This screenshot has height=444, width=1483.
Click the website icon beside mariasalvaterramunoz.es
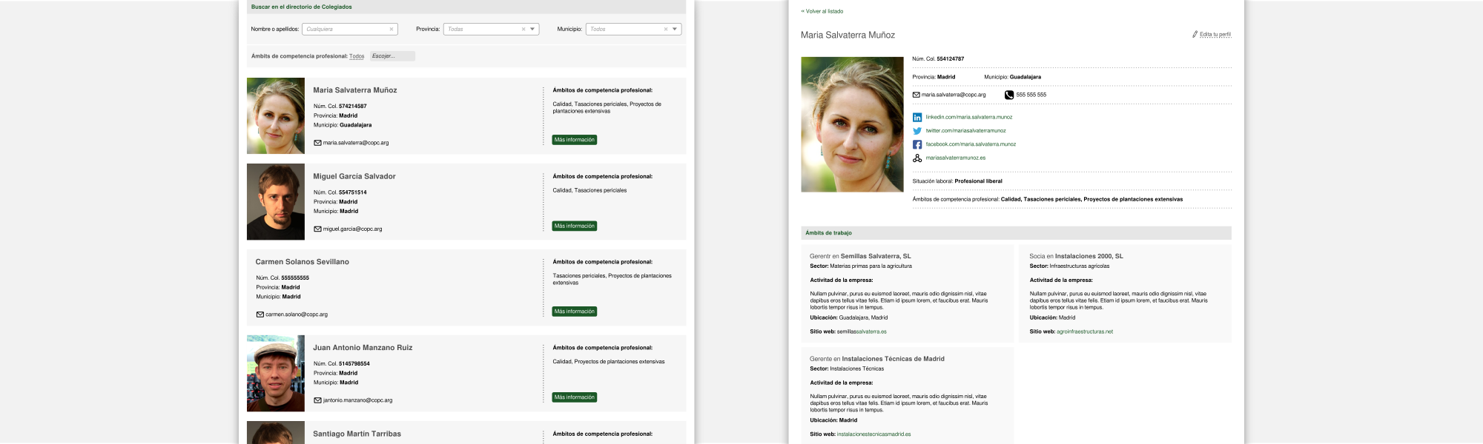click(917, 158)
